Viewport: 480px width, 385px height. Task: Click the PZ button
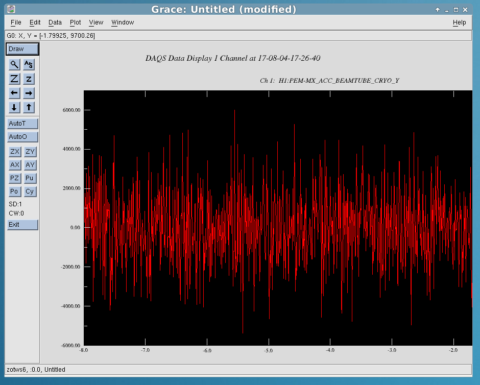[x=15, y=178]
